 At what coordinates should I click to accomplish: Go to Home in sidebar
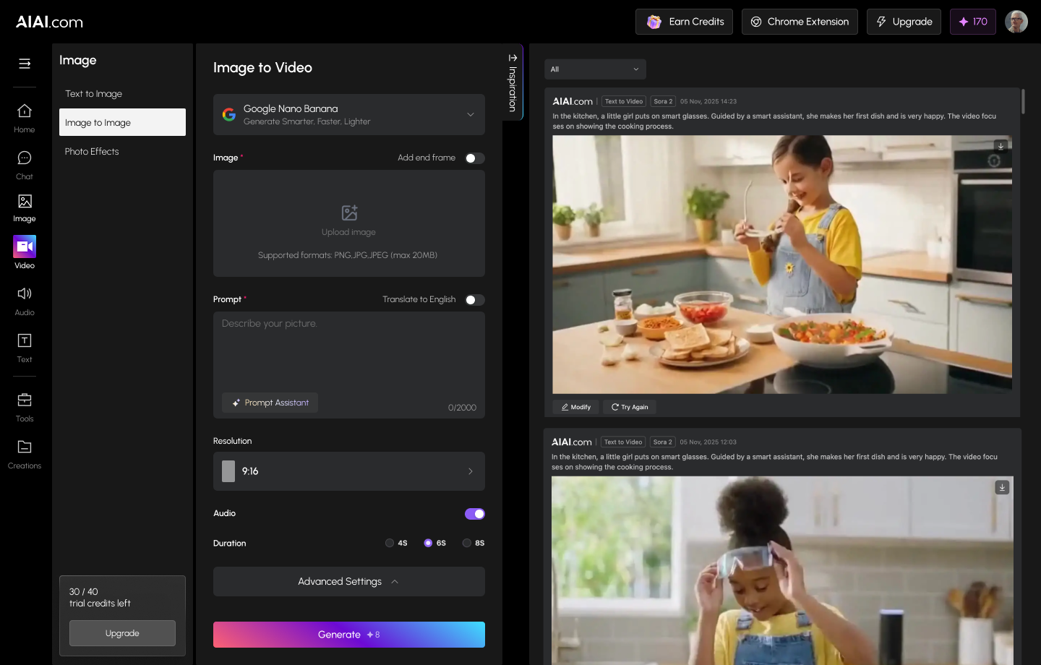pyautogui.click(x=25, y=119)
